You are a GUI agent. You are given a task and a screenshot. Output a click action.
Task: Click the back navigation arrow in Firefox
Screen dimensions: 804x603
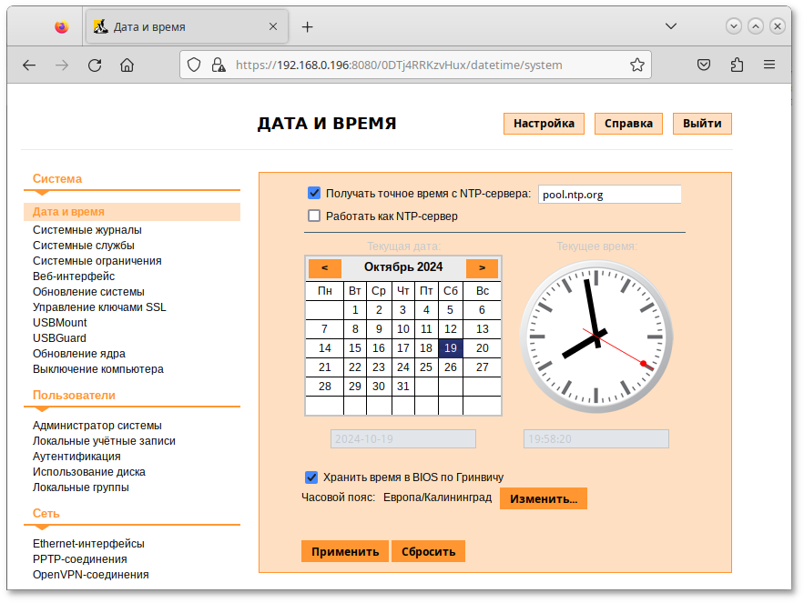click(28, 65)
